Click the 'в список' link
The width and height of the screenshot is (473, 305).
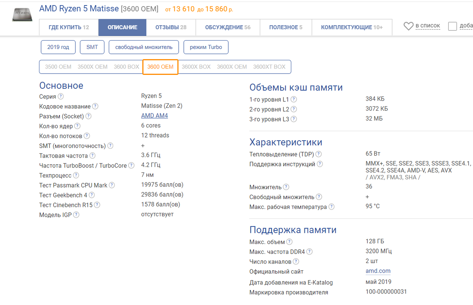click(x=428, y=26)
